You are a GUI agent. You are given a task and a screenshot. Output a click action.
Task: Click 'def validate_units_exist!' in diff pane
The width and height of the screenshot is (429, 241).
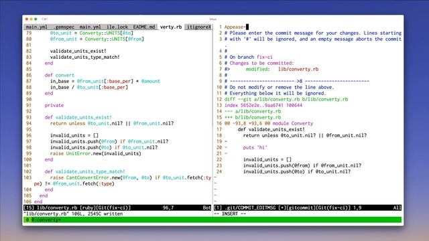(271, 129)
